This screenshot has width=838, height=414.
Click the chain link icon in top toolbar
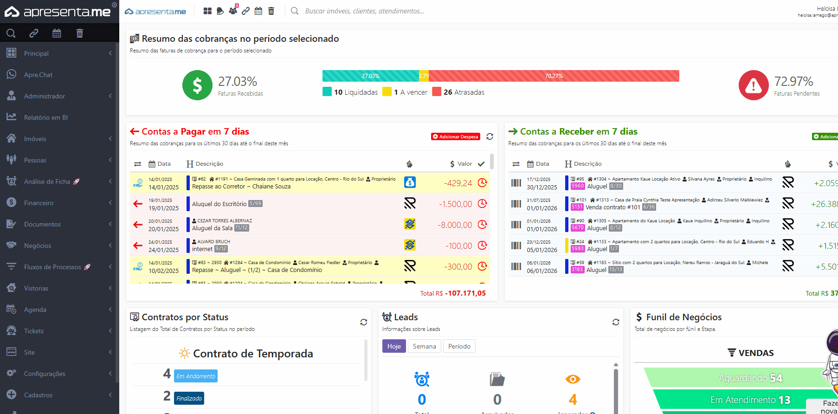246,11
